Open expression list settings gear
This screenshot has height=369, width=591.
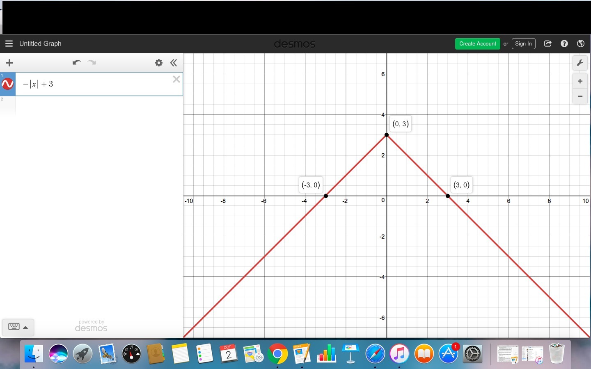click(159, 63)
